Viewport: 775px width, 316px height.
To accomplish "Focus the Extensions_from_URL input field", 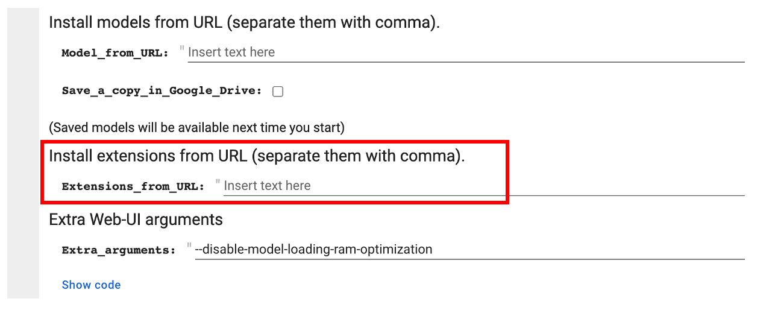I will point(482,186).
